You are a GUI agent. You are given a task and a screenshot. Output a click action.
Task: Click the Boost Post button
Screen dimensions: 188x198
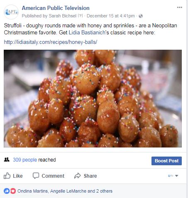pos(166,161)
